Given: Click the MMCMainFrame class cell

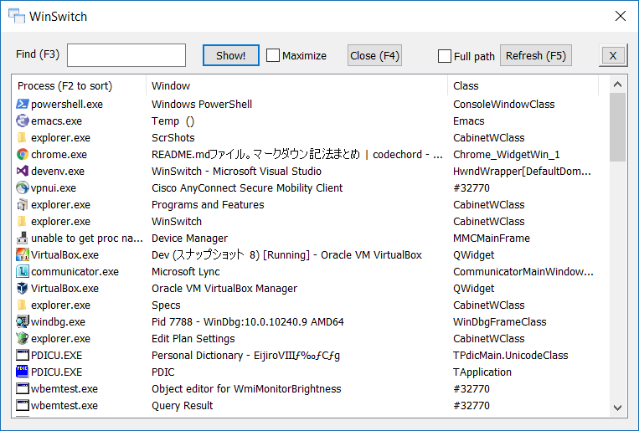Looking at the screenshot, I should click(492, 238).
